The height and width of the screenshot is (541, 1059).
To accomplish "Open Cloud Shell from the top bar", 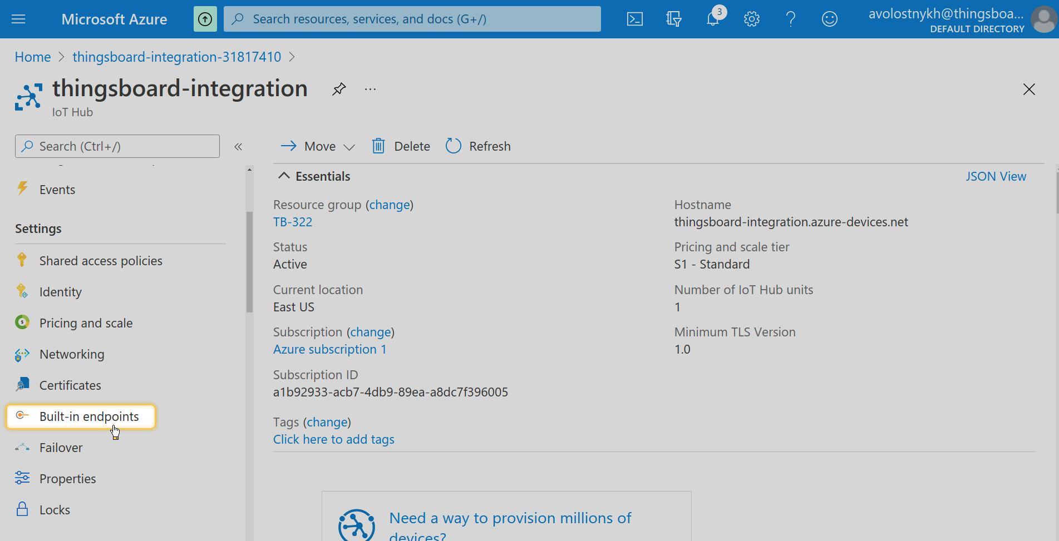I will (635, 19).
